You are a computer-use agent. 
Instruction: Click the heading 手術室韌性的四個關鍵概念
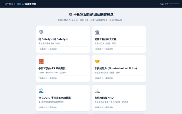pyautogui.click(x=94, y=15)
